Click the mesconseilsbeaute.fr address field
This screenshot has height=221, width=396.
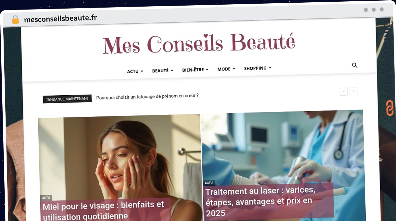(x=60, y=18)
